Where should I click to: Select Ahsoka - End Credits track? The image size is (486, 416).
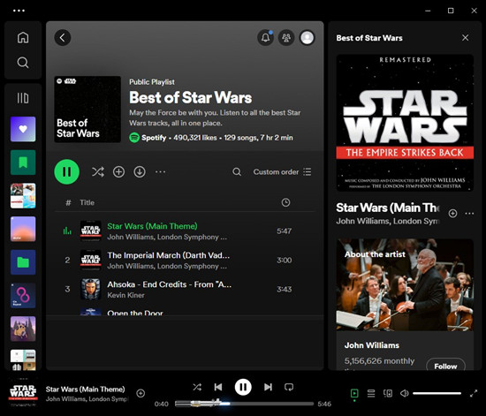coord(185,290)
